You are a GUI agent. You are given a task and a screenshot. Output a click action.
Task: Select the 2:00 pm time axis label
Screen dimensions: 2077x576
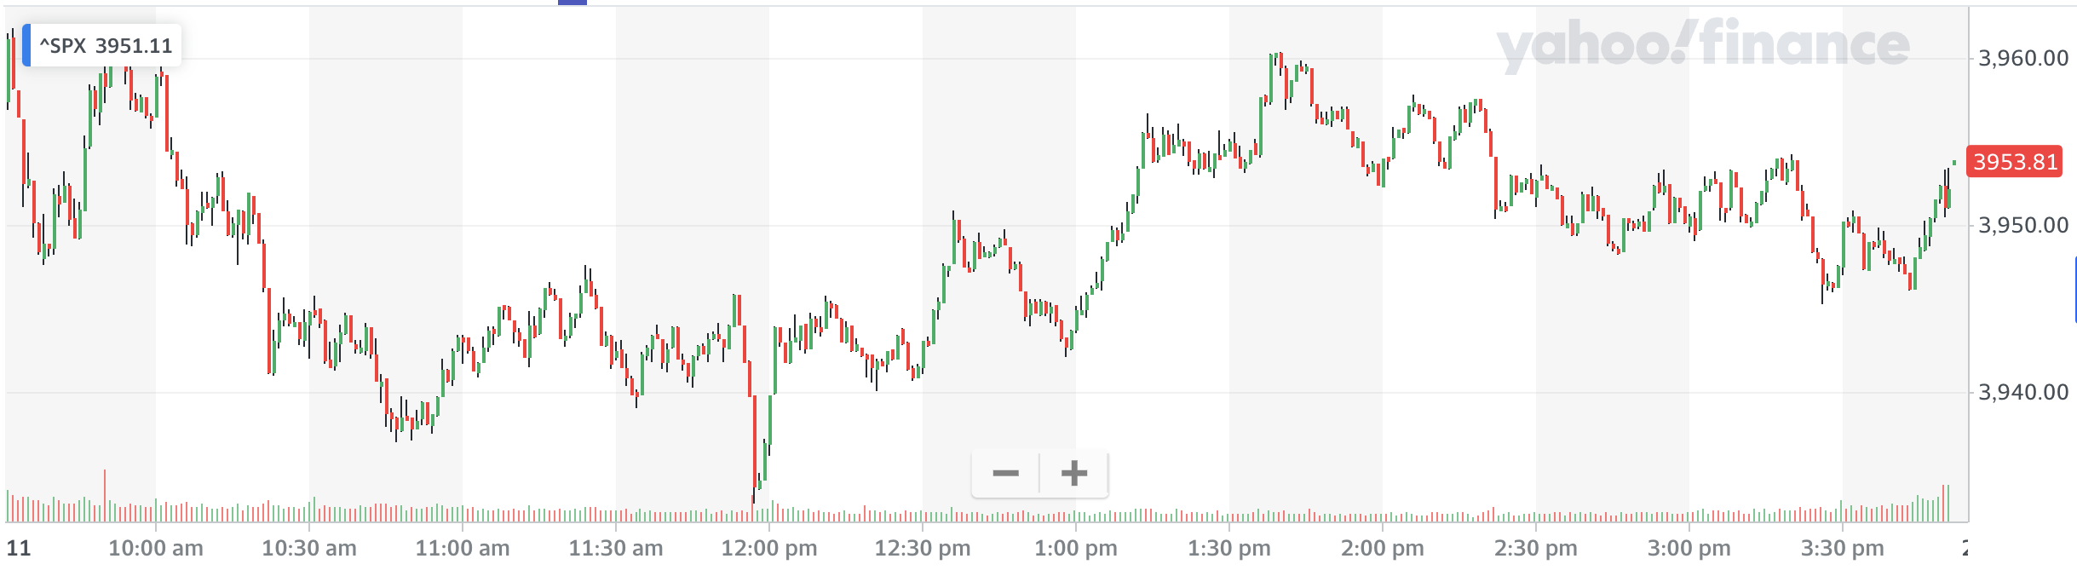click(1383, 548)
